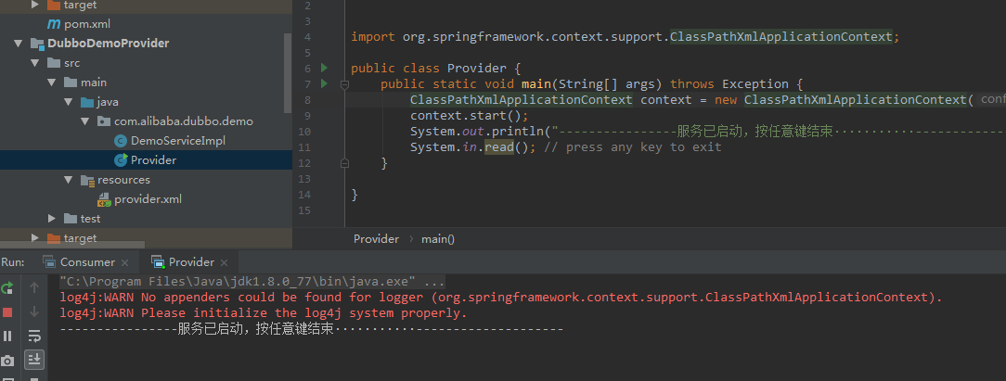Select the target folder below test

[80, 238]
